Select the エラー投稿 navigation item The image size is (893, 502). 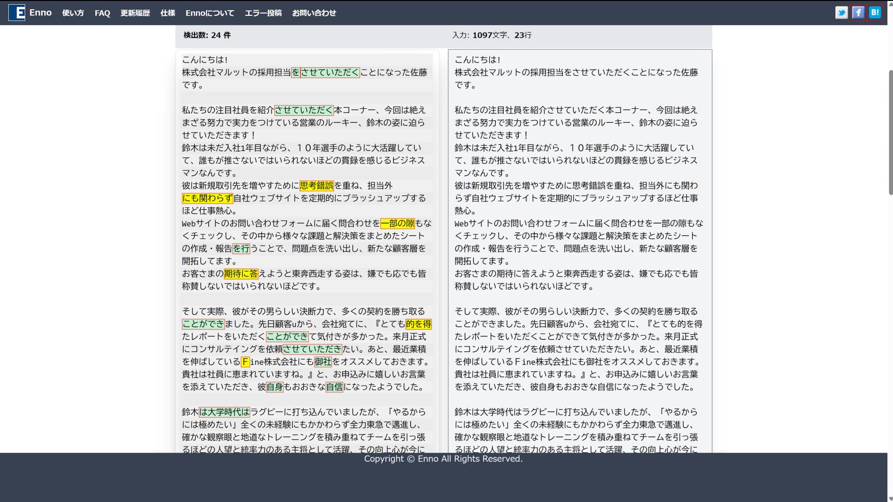[263, 13]
